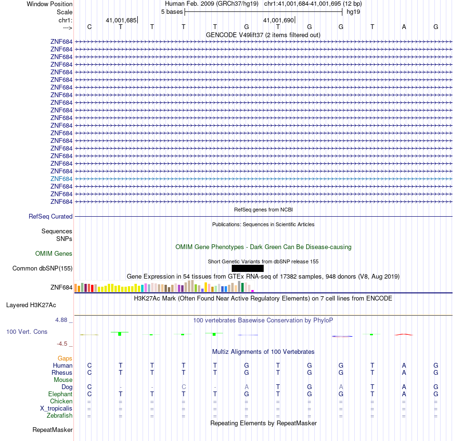The width and height of the screenshot is (453, 441).
Task: Click the Human Feb. 2009 (GRCh37/hg19) assembly text
Action: click(x=212, y=4)
